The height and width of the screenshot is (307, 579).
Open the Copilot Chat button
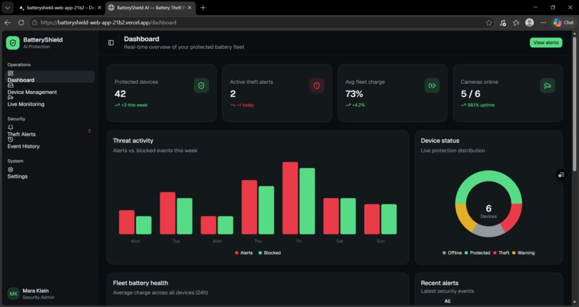coord(563,22)
